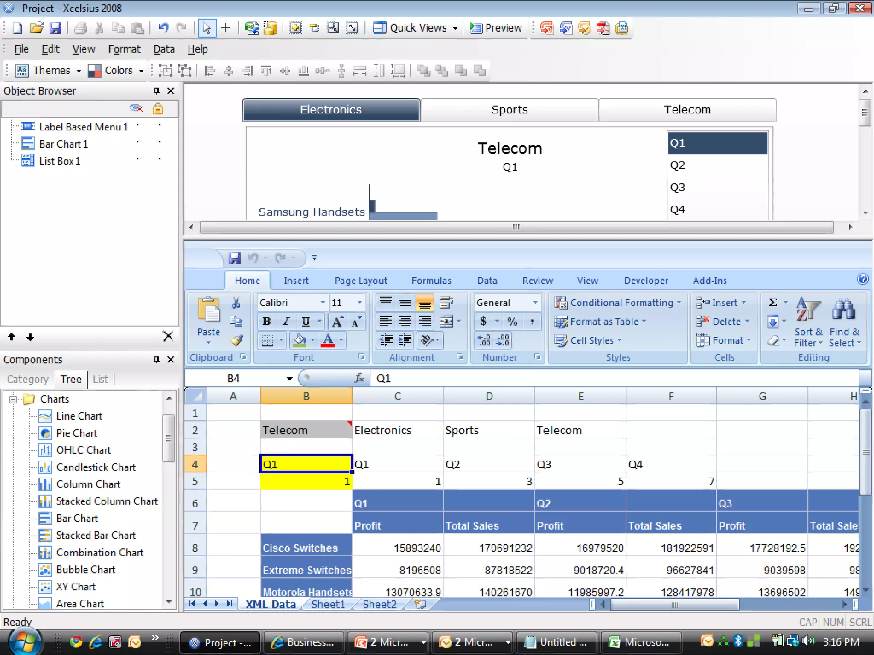
Task: Select the Electronics tab on the canvas
Action: point(331,110)
